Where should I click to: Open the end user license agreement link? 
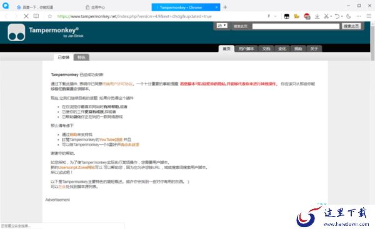click(117, 84)
